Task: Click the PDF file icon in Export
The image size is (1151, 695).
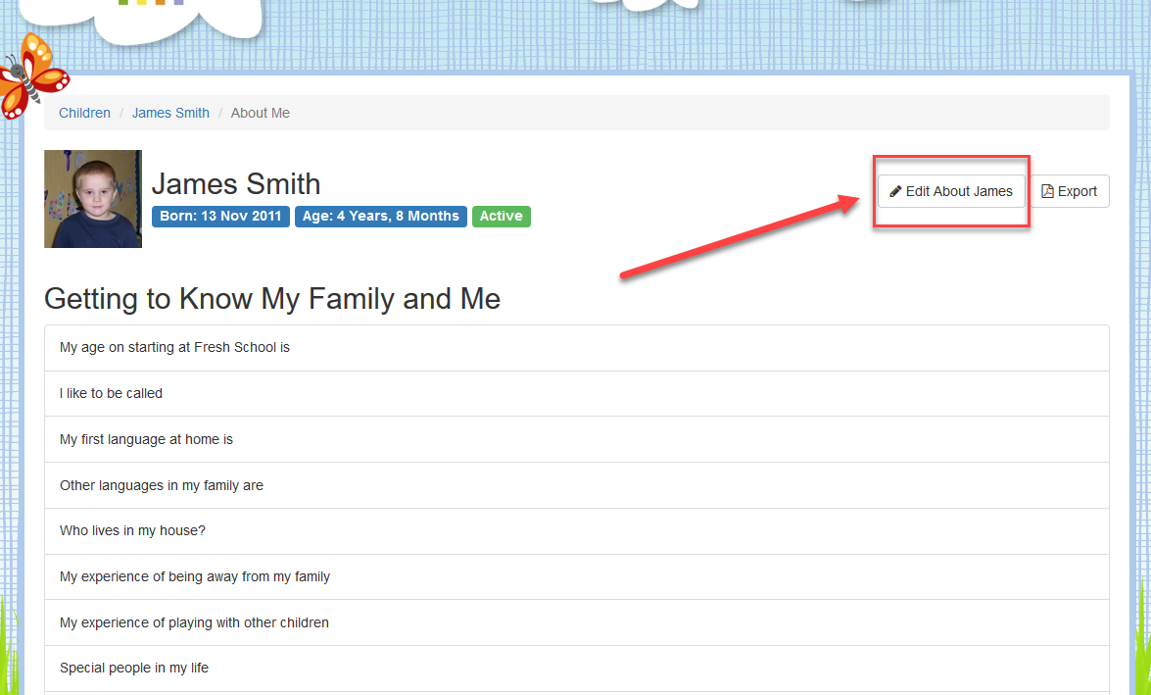Action: [x=1047, y=192]
